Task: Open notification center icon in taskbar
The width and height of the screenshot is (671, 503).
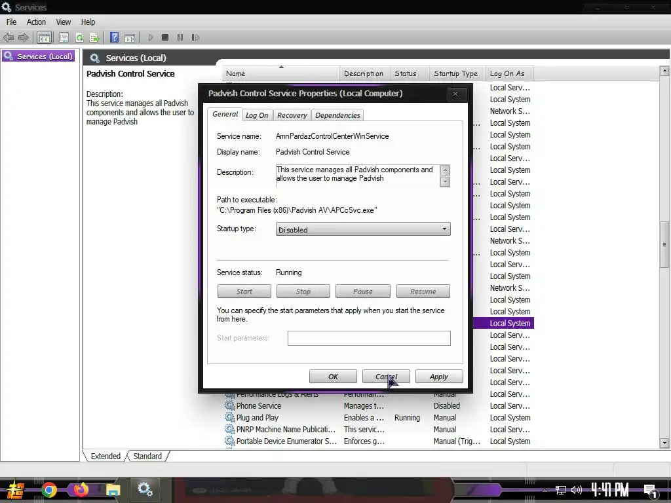Action: click(x=651, y=491)
